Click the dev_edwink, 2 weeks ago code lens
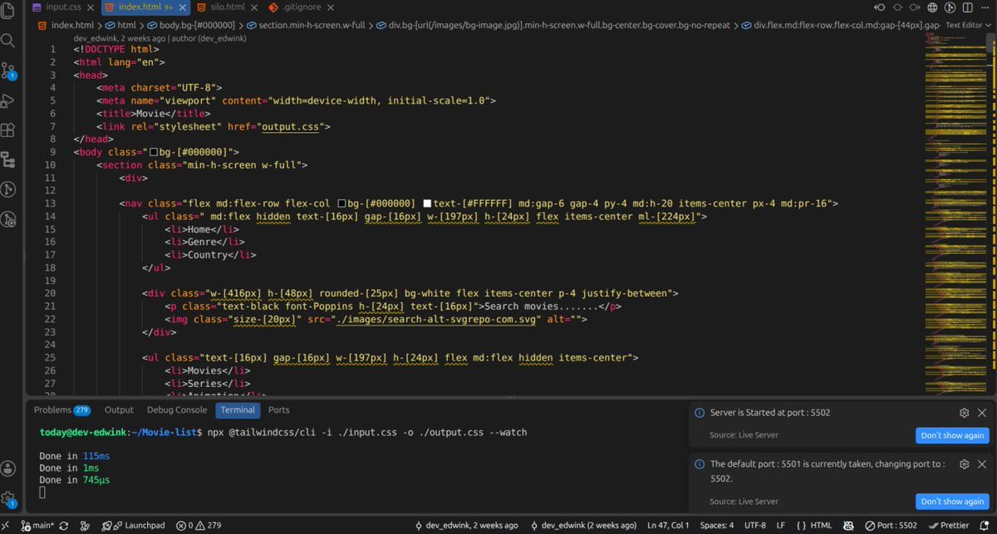Viewport: 997px width, 534px height. click(158, 38)
